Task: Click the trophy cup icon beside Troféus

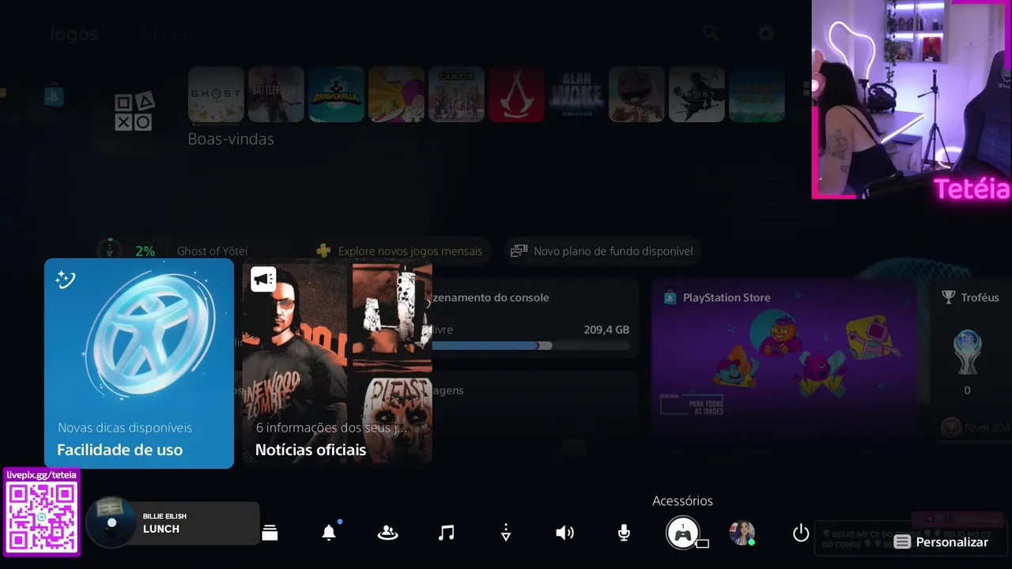Action: pos(949,297)
